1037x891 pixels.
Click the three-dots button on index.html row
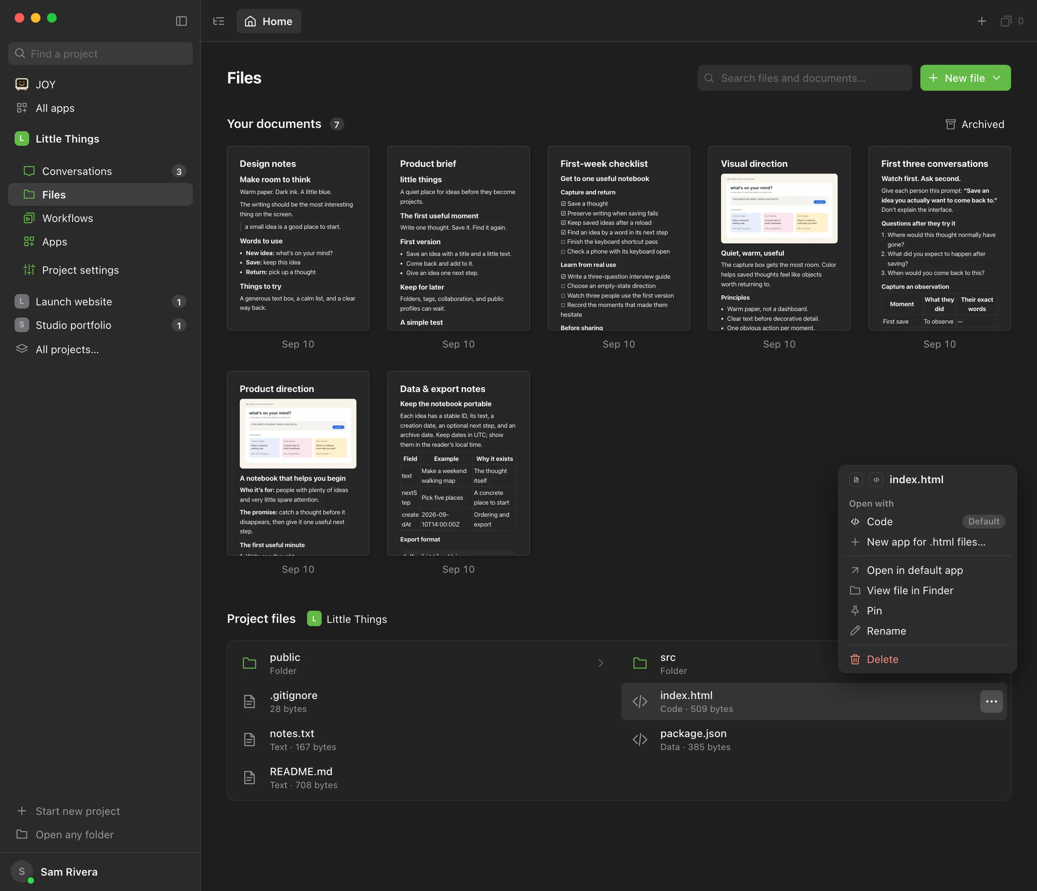click(991, 701)
